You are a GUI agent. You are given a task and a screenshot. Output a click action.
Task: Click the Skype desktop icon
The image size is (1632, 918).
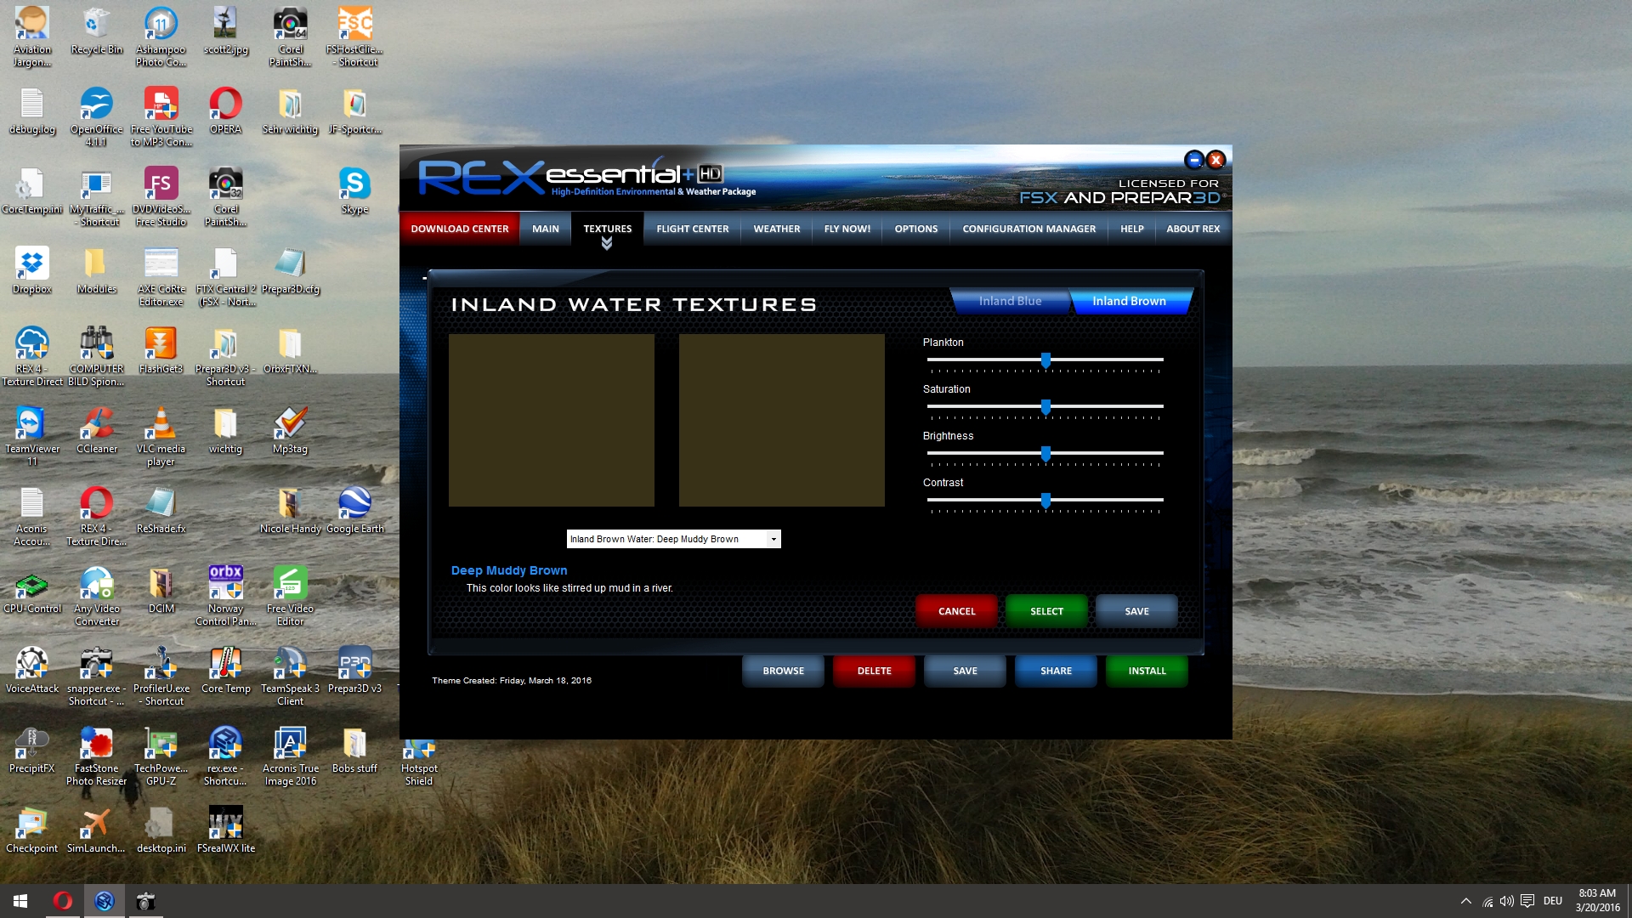354,190
